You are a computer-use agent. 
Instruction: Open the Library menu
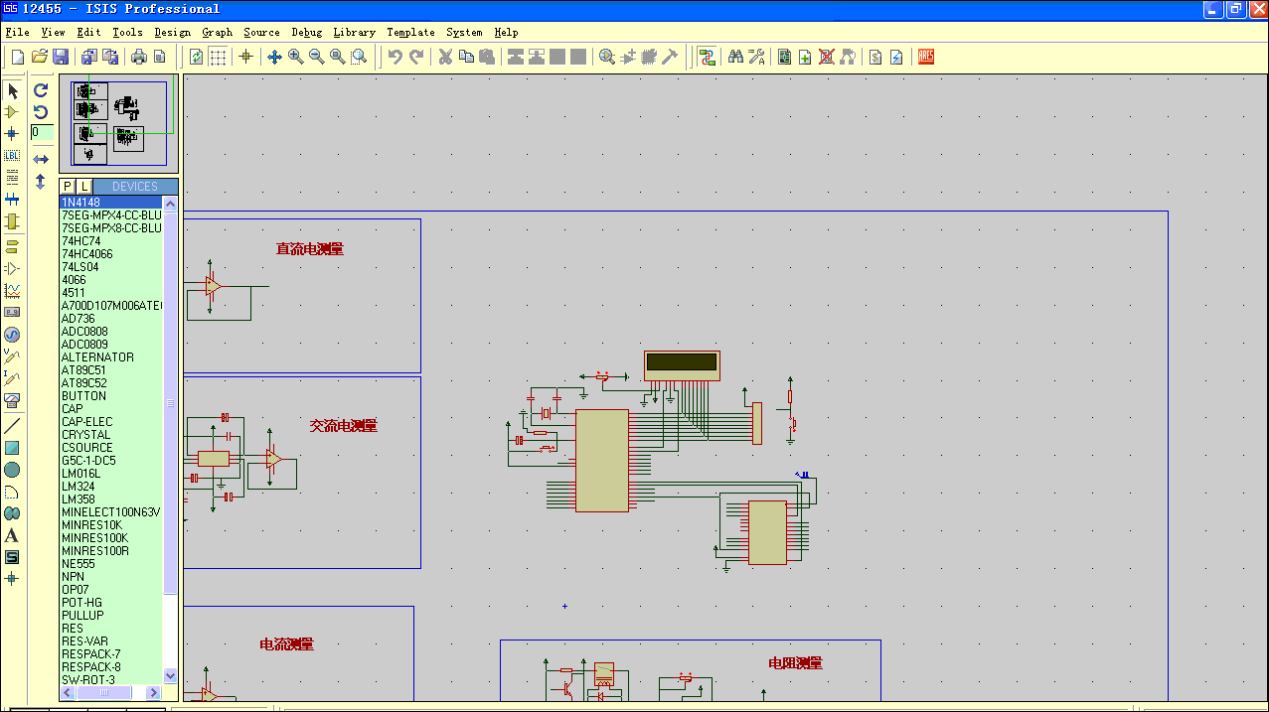355,32
